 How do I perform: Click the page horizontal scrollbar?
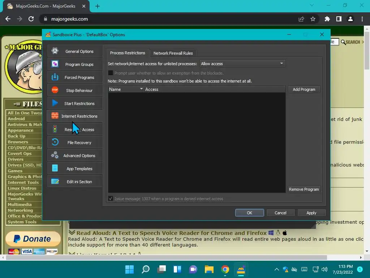tap(167, 257)
